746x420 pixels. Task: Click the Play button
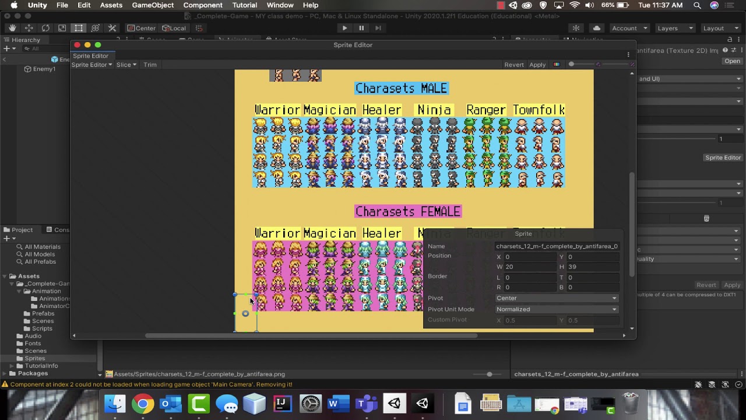click(x=344, y=28)
